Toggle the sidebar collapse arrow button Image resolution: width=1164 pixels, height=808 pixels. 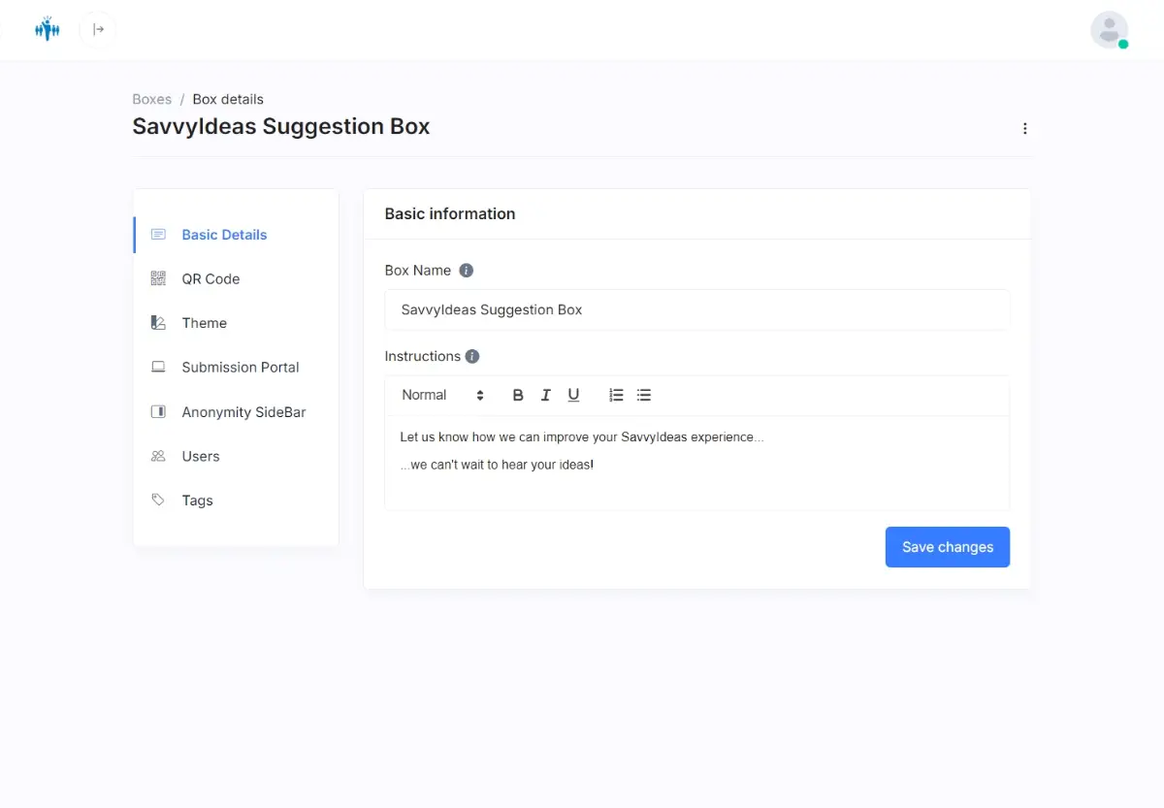click(x=98, y=29)
